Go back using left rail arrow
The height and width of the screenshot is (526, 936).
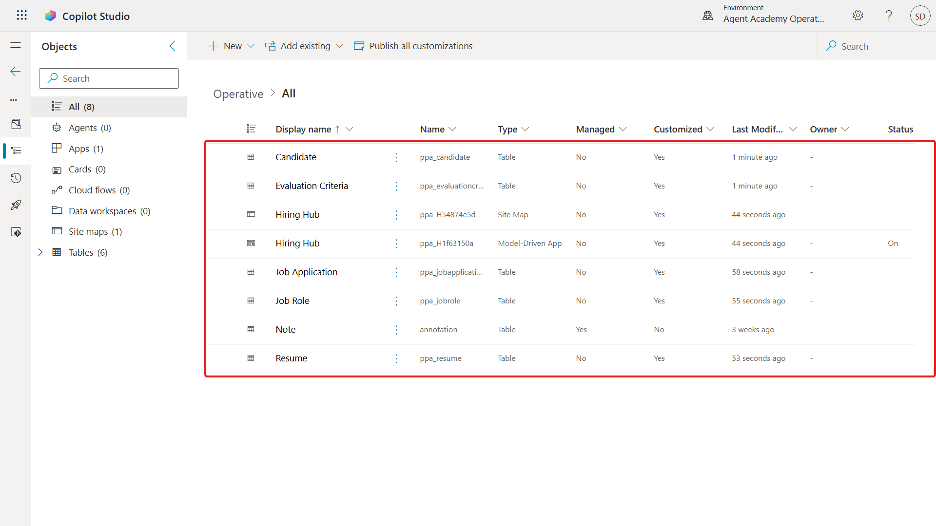pyautogui.click(x=16, y=72)
